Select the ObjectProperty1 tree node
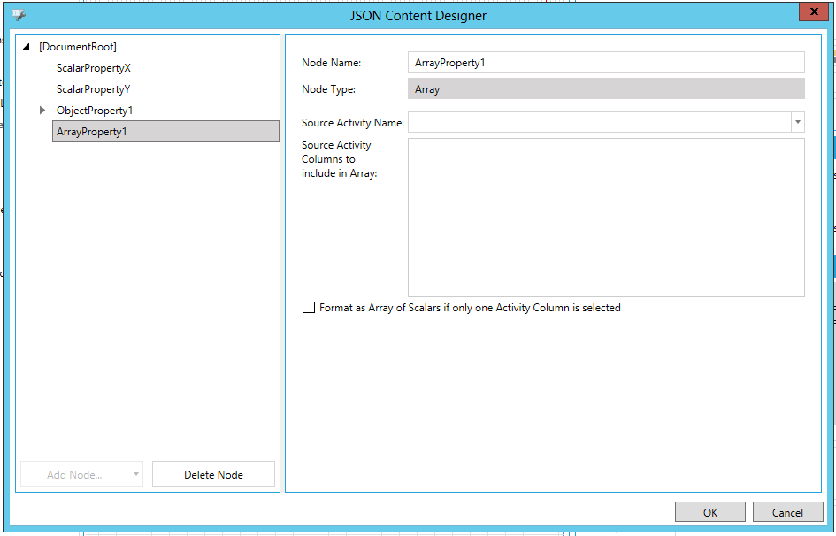This screenshot has height=536, width=836. tap(95, 111)
